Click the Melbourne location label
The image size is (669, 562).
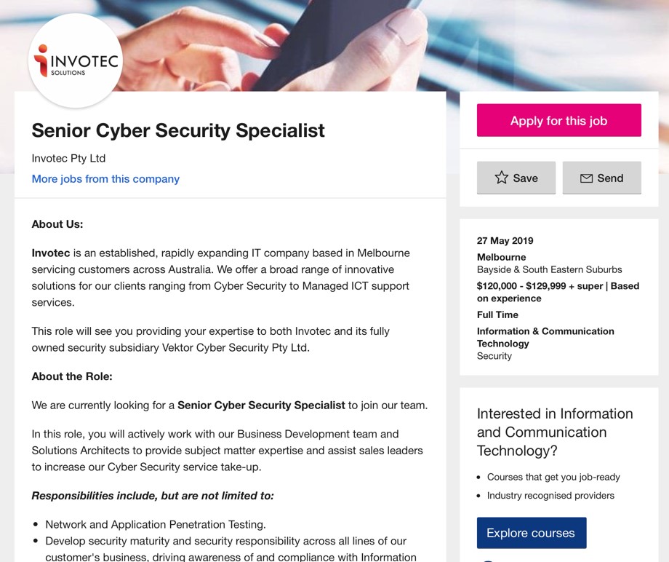tap(501, 257)
